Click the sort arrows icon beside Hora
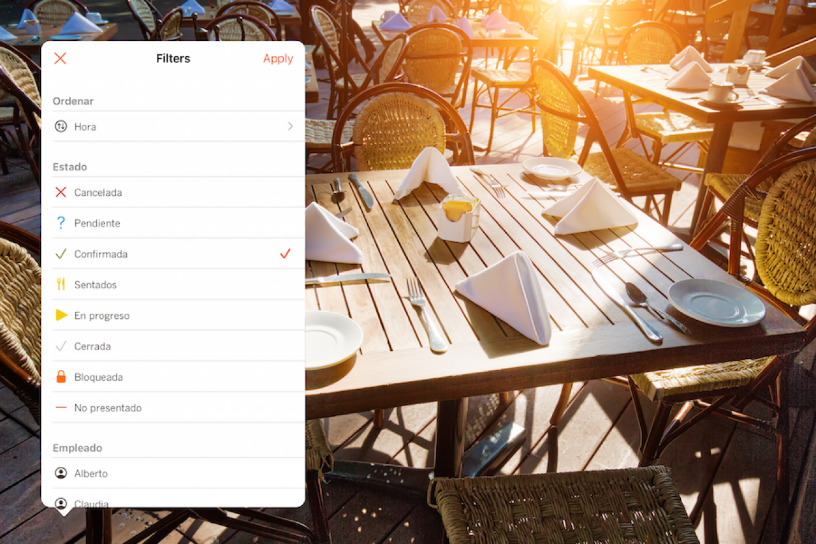Viewport: 816px width, 544px height. click(61, 126)
